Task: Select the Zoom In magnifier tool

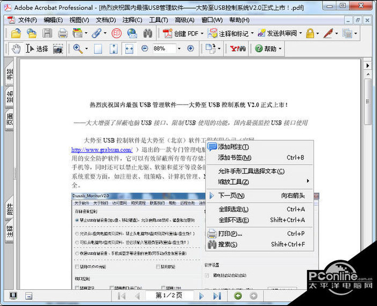Action: (78, 48)
